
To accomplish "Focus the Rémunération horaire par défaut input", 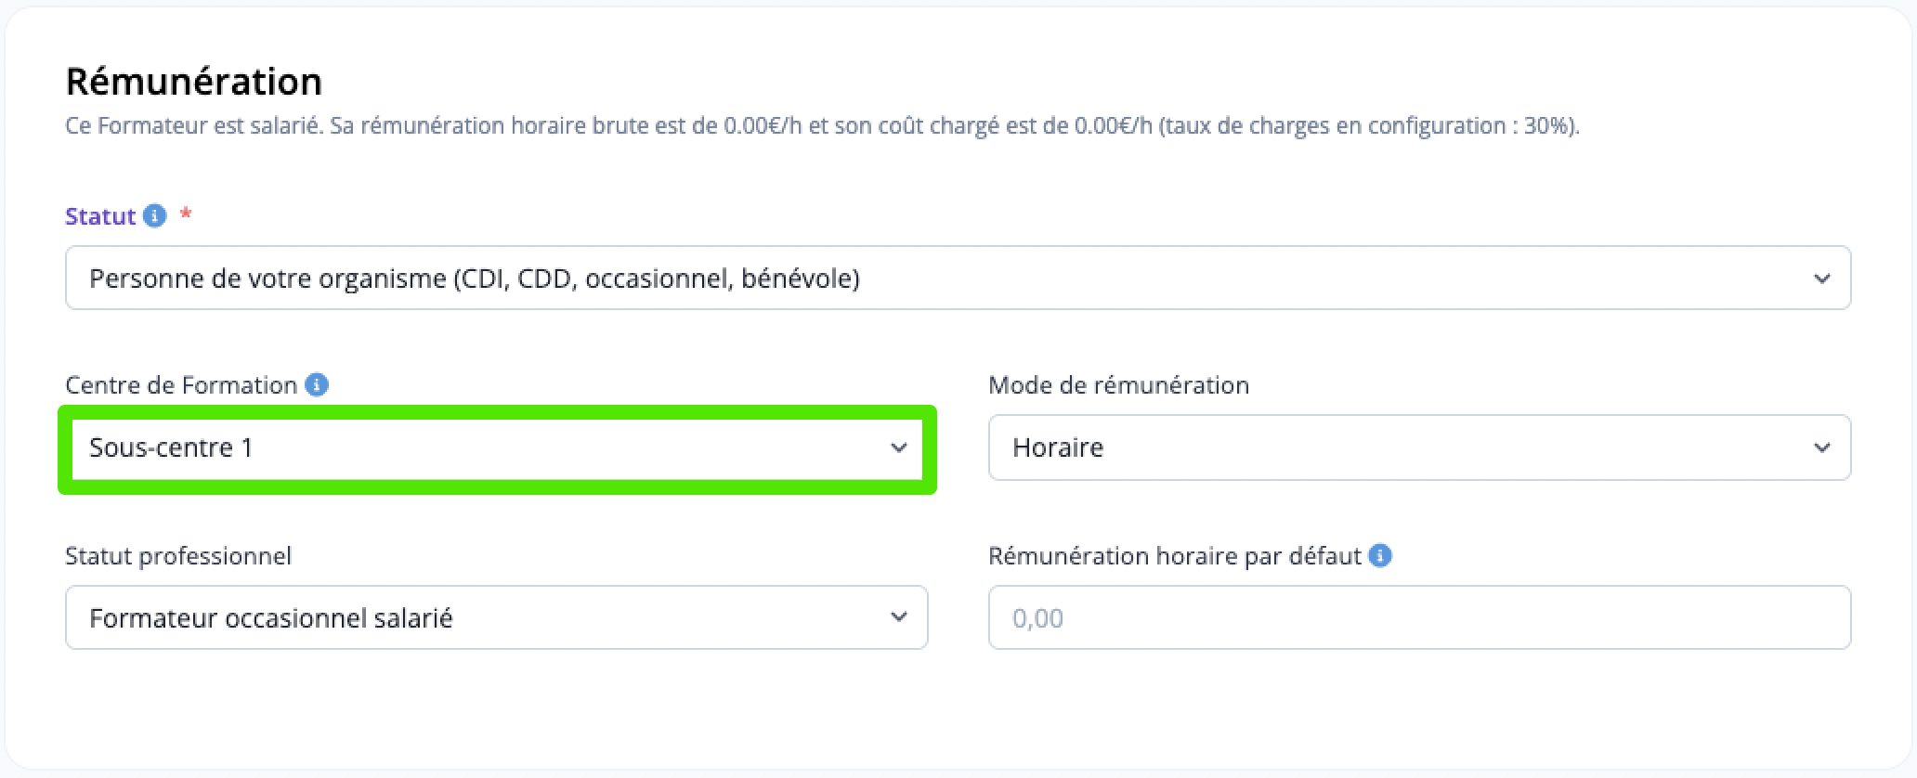I will 1419,617.
